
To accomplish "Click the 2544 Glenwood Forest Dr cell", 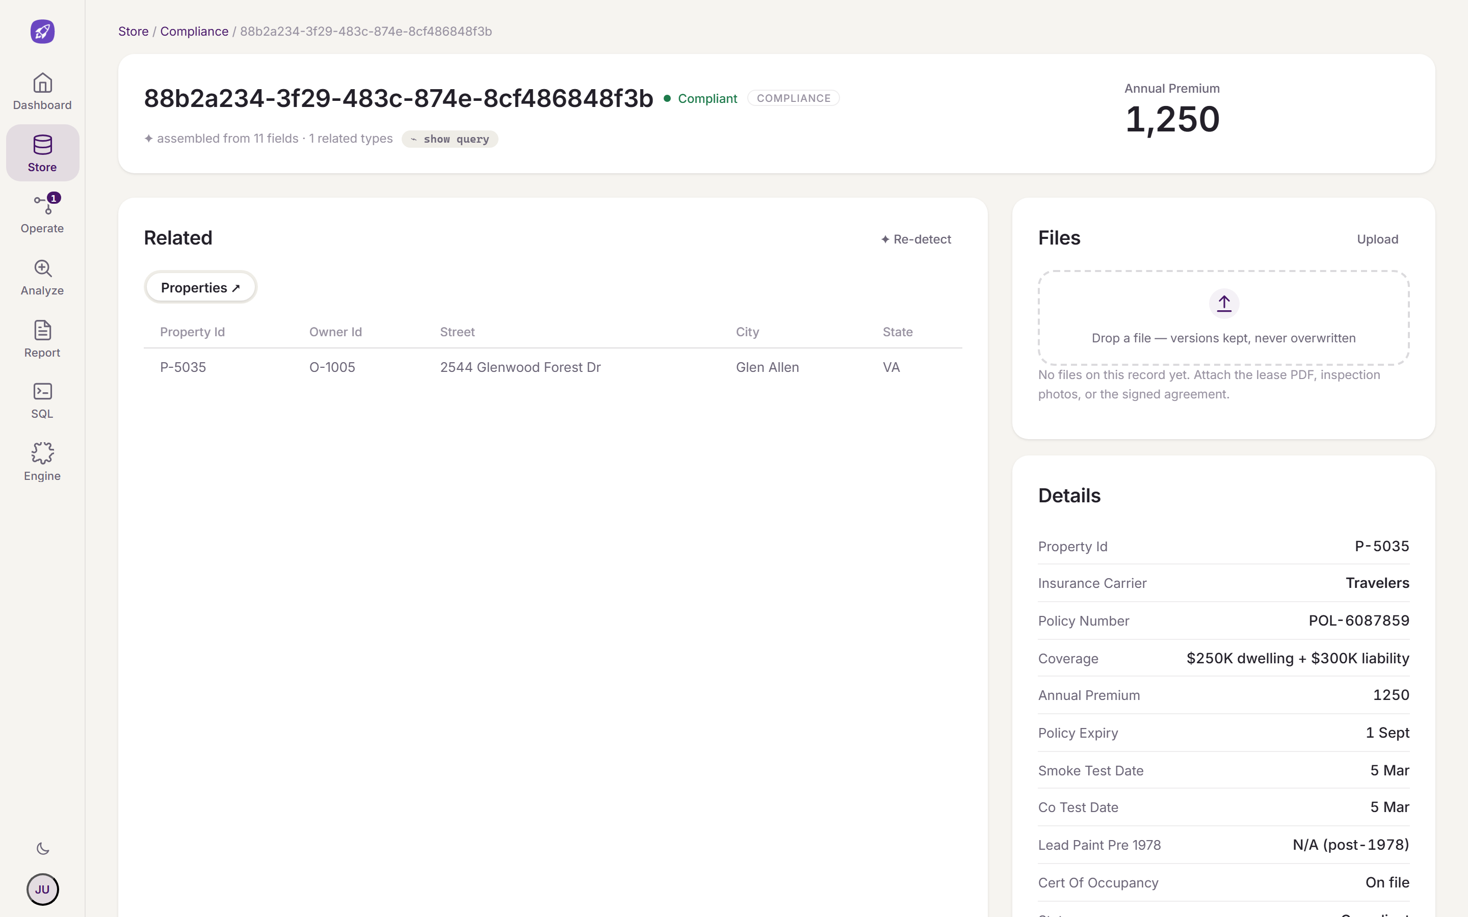I will click(520, 367).
